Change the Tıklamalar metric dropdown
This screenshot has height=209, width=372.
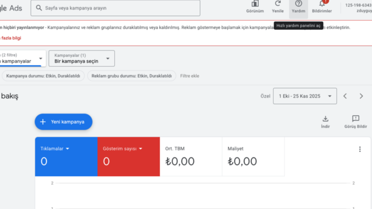[55, 149]
